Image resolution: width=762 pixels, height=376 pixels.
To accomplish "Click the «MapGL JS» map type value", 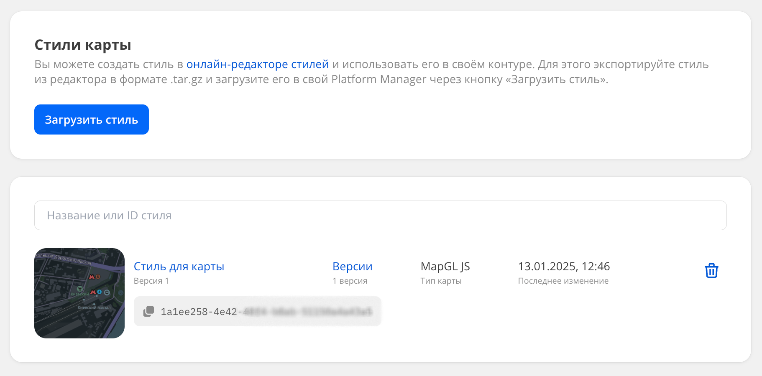I will (x=445, y=267).
